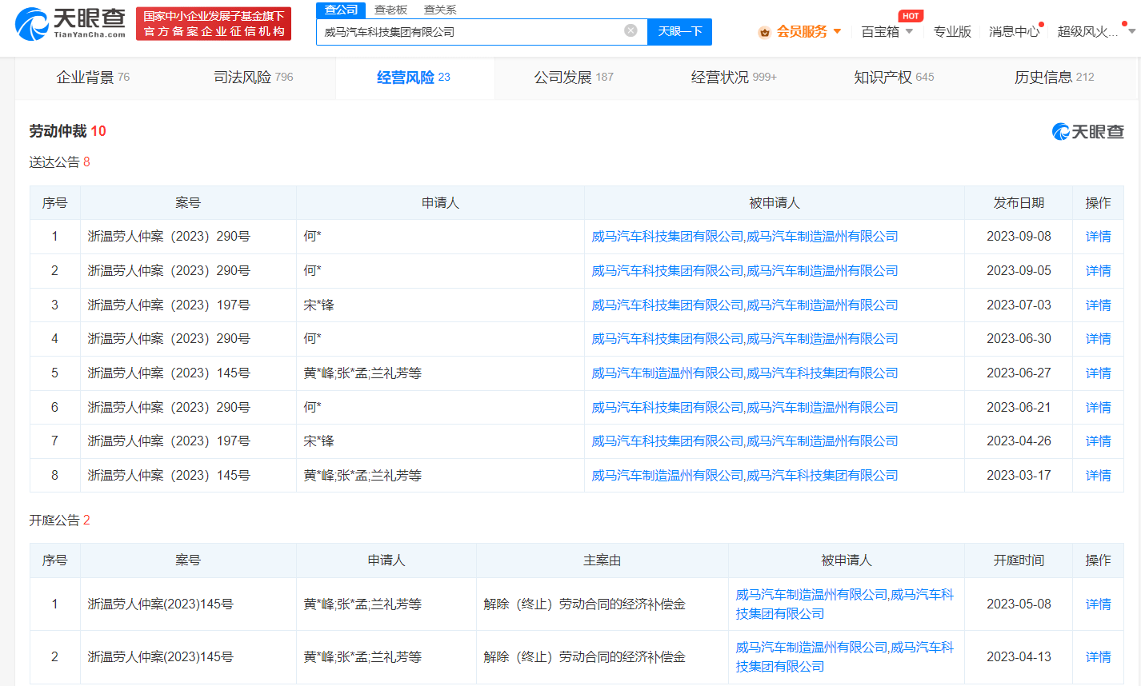Switch to the 查老板 search tab
Image resolution: width=1141 pixels, height=686 pixels.
[x=390, y=10]
